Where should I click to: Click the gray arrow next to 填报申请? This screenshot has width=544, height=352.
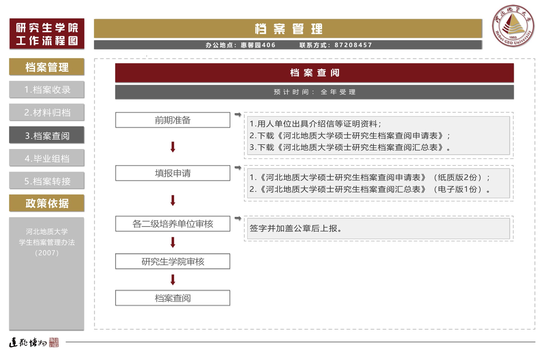(x=238, y=168)
